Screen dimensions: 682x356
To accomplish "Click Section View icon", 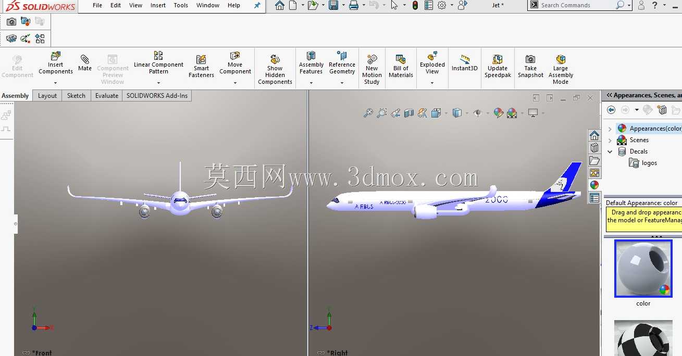I will pyautogui.click(x=409, y=113).
